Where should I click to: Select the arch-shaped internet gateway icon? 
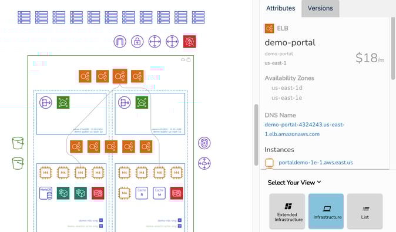[120, 41]
